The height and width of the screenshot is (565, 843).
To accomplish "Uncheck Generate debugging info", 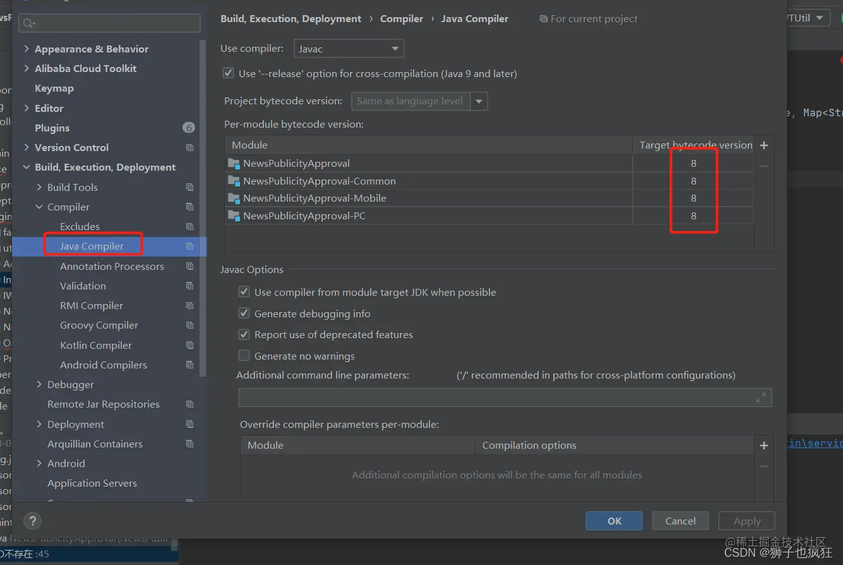I will click(x=244, y=313).
